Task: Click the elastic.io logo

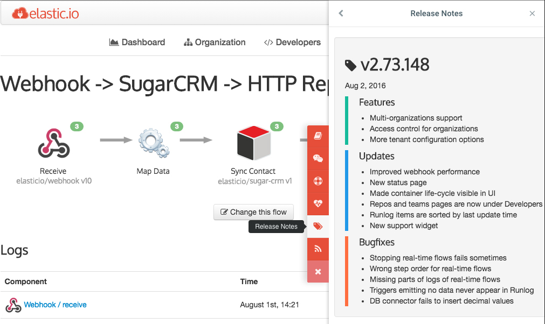Action: (45, 13)
